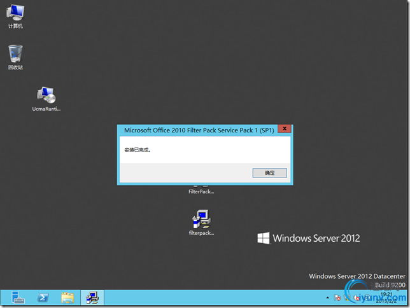Viewport: 410px width, 308px height.
Task: Select the UcmaRunti... installer desktop icon
Action: [x=46, y=99]
